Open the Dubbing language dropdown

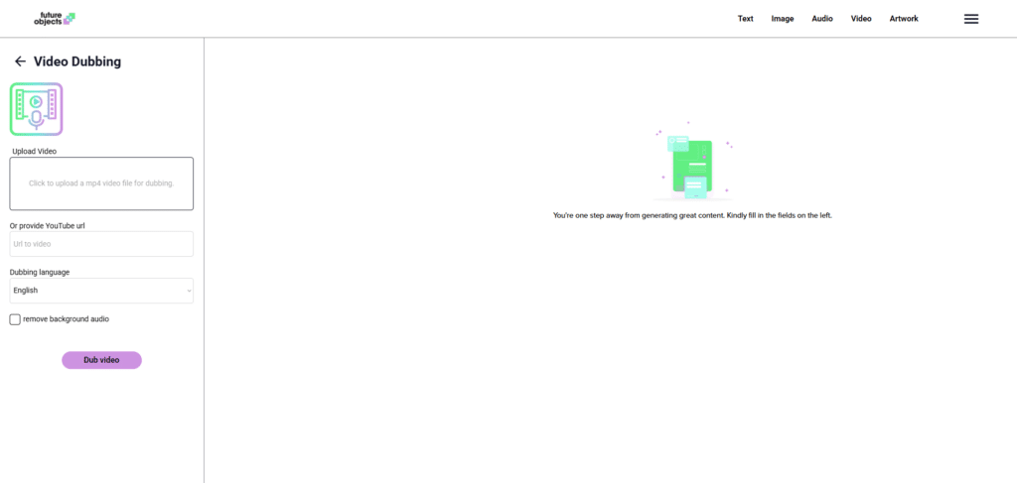pos(101,291)
